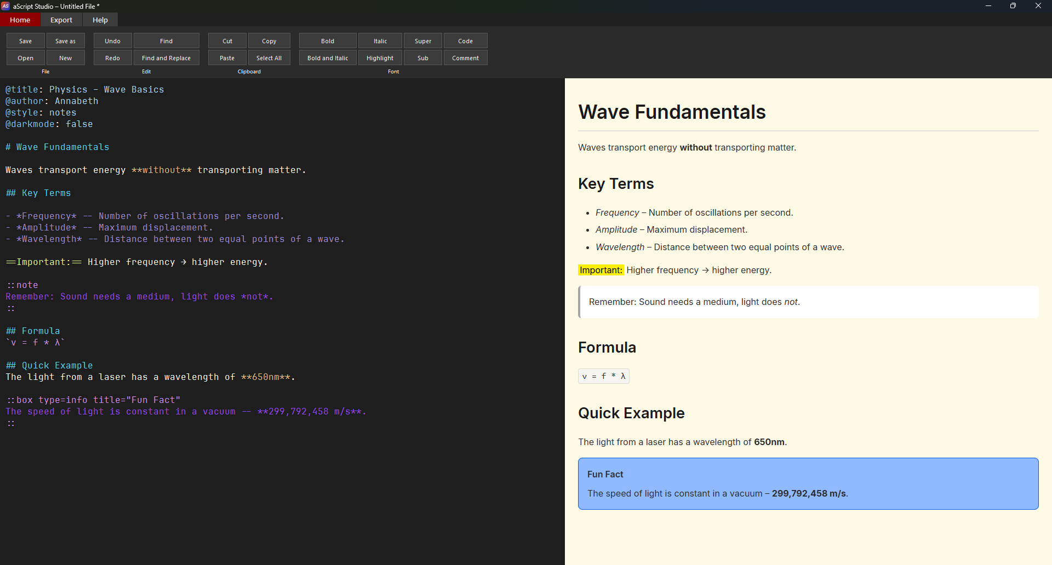Apply Subscript with Sub button

422,58
